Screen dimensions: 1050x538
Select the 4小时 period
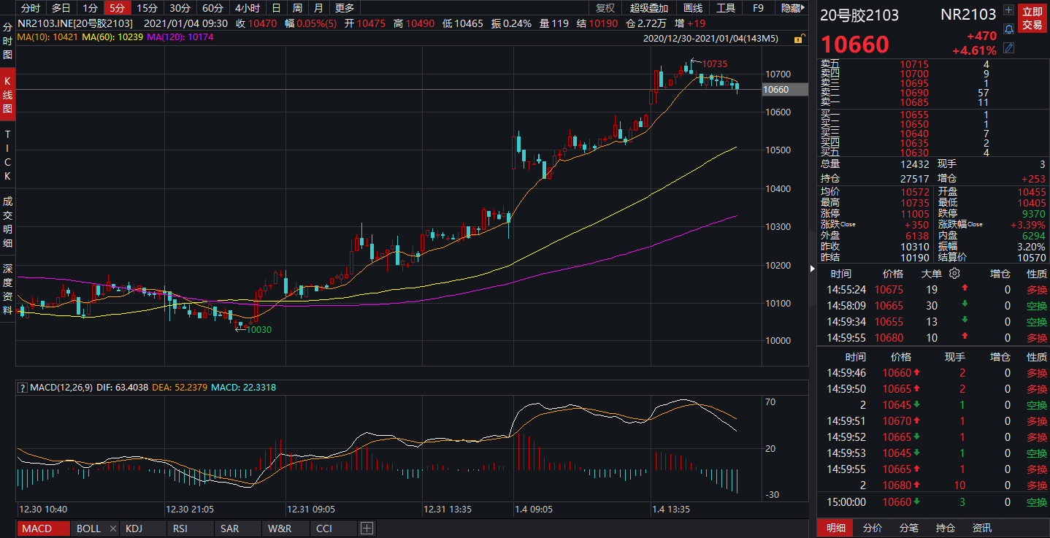(x=248, y=8)
